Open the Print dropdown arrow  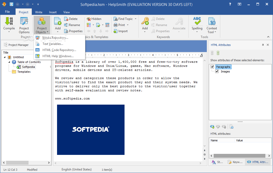(128, 25)
